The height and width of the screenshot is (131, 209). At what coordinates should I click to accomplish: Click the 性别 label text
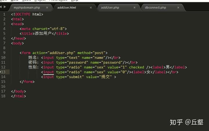[x=33, y=67]
